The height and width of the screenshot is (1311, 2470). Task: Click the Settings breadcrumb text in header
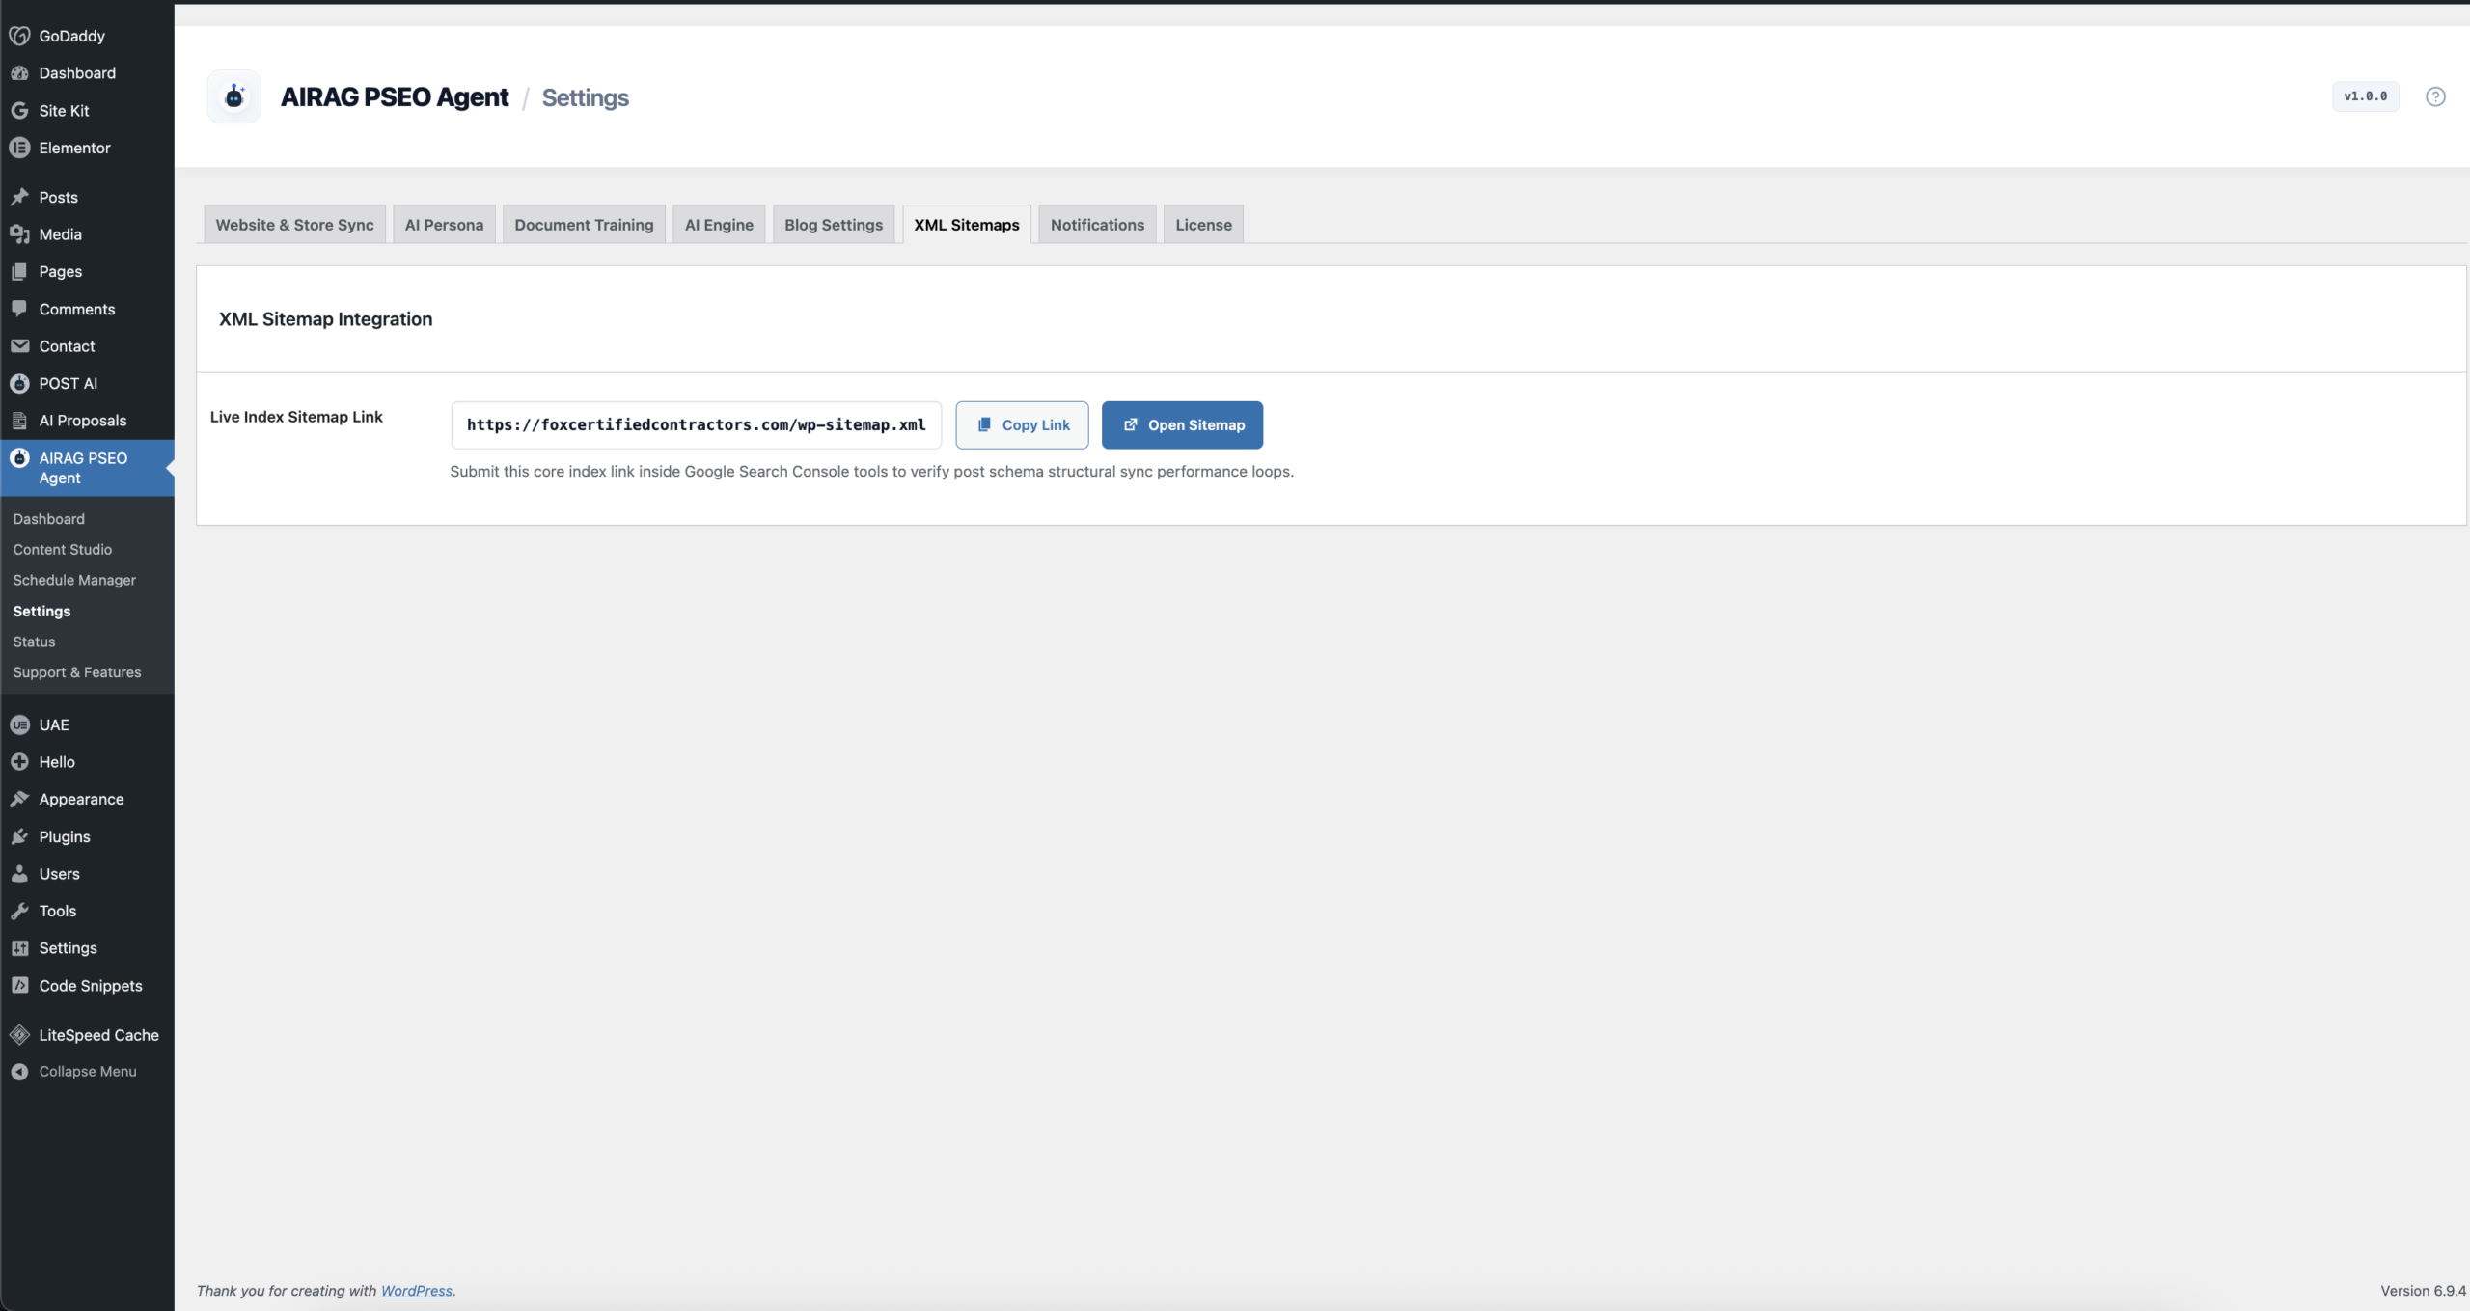pos(585,98)
